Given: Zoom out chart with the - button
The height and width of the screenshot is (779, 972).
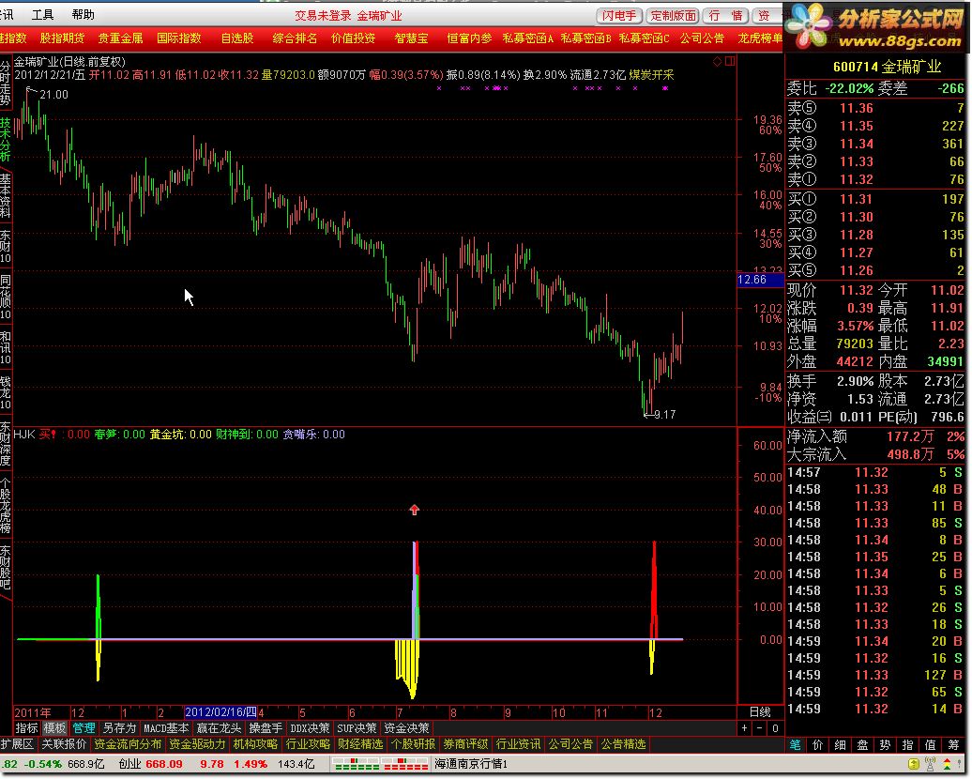Looking at the screenshot, I should coord(760,728).
